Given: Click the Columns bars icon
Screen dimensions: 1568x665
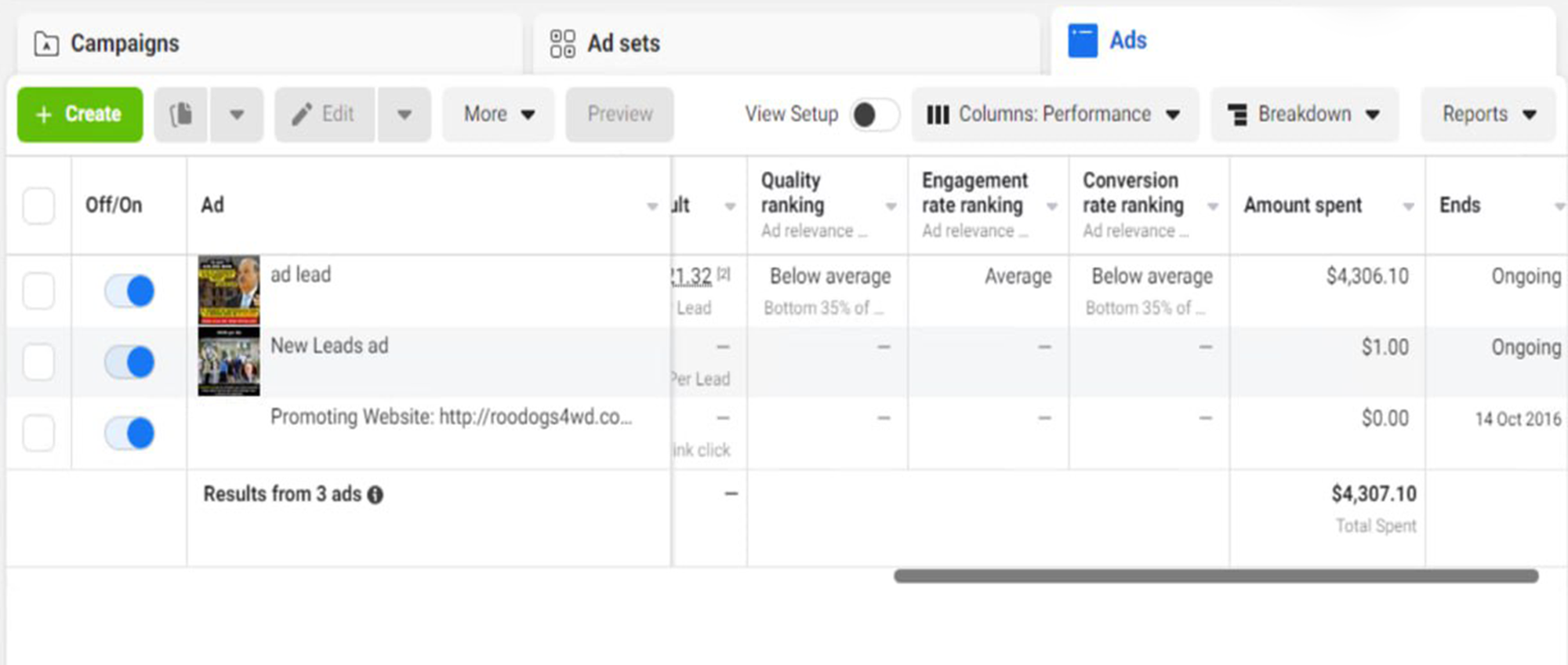Looking at the screenshot, I should (938, 114).
